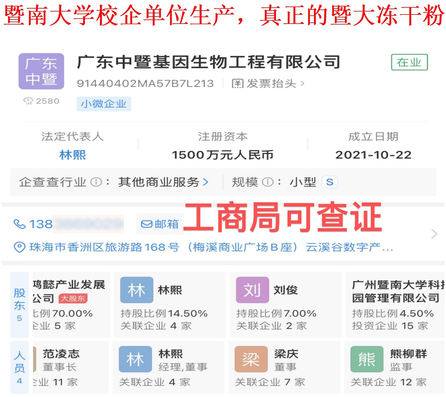446x397 pixels.
Task: Click the phone icon beside 138
Action: click(19, 224)
